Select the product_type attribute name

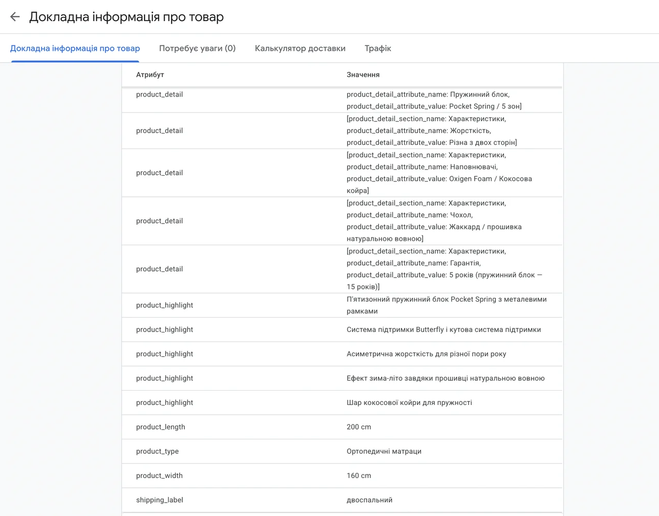tap(158, 451)
